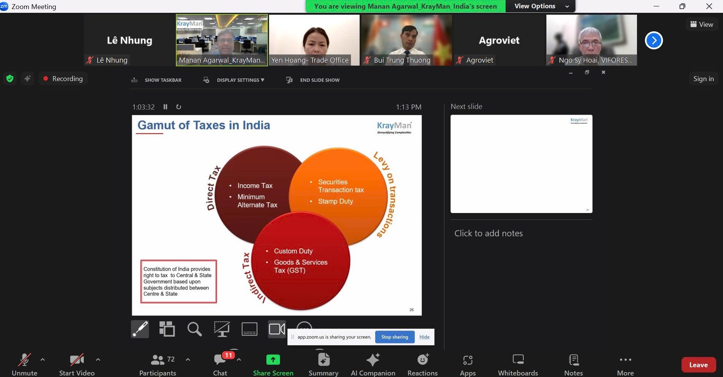Start Video camera
Viewport: 723px width, 377px height.
coord(77,364)
